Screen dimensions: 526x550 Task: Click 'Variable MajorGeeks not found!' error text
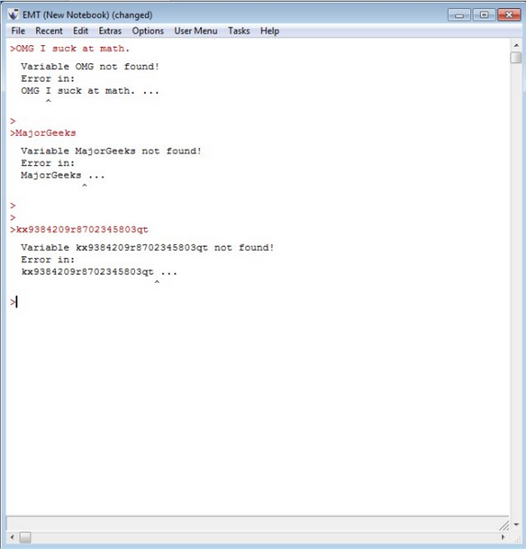(111, 151)
